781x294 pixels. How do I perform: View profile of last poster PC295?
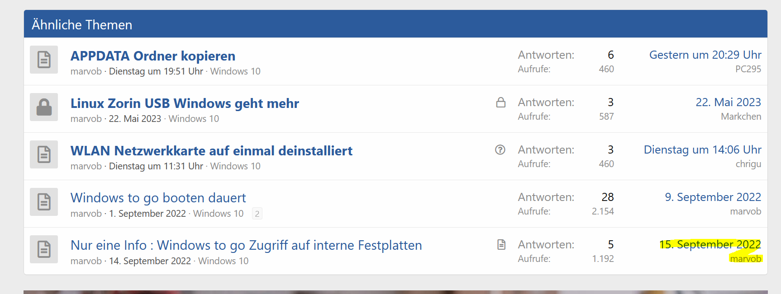point(748,69)
